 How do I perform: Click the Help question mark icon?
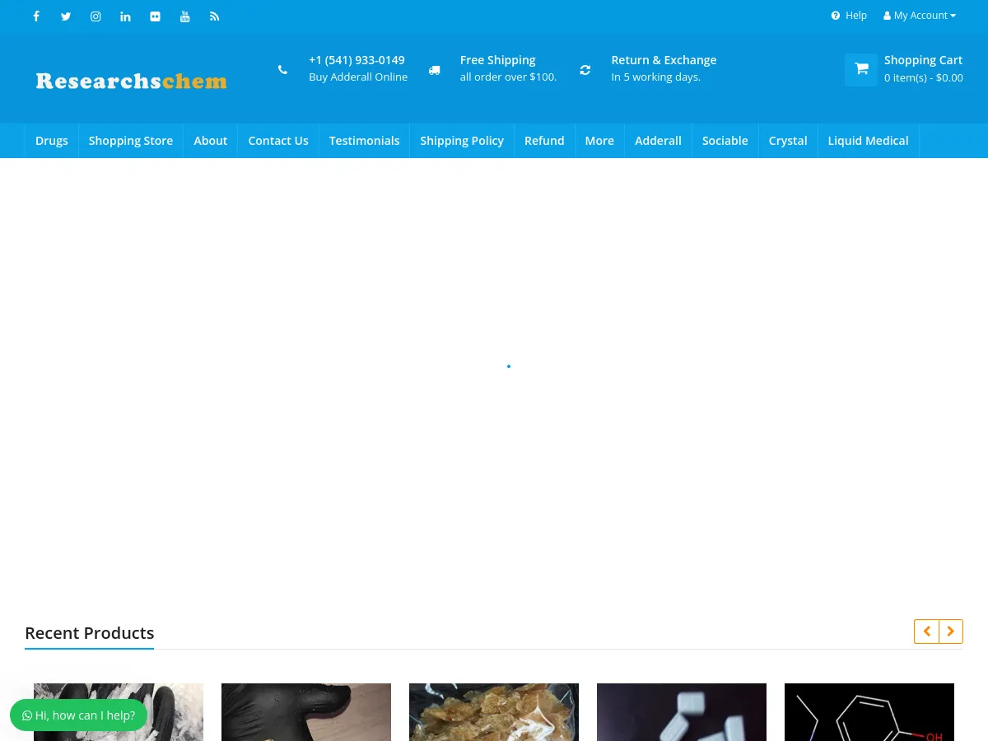(x=836, y=16)
